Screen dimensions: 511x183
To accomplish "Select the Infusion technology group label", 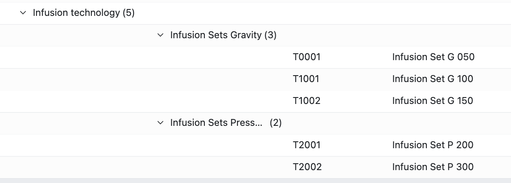I will (76, 13).
